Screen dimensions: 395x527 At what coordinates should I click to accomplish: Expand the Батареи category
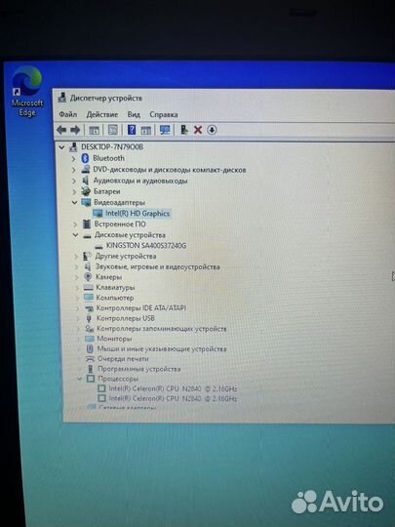click(74, 191)
